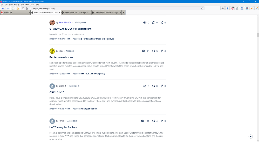Viewport: 259px width, 142px height.
Task: Click the comment bubble on the UART losing post
Action: [x=154, y=121]
